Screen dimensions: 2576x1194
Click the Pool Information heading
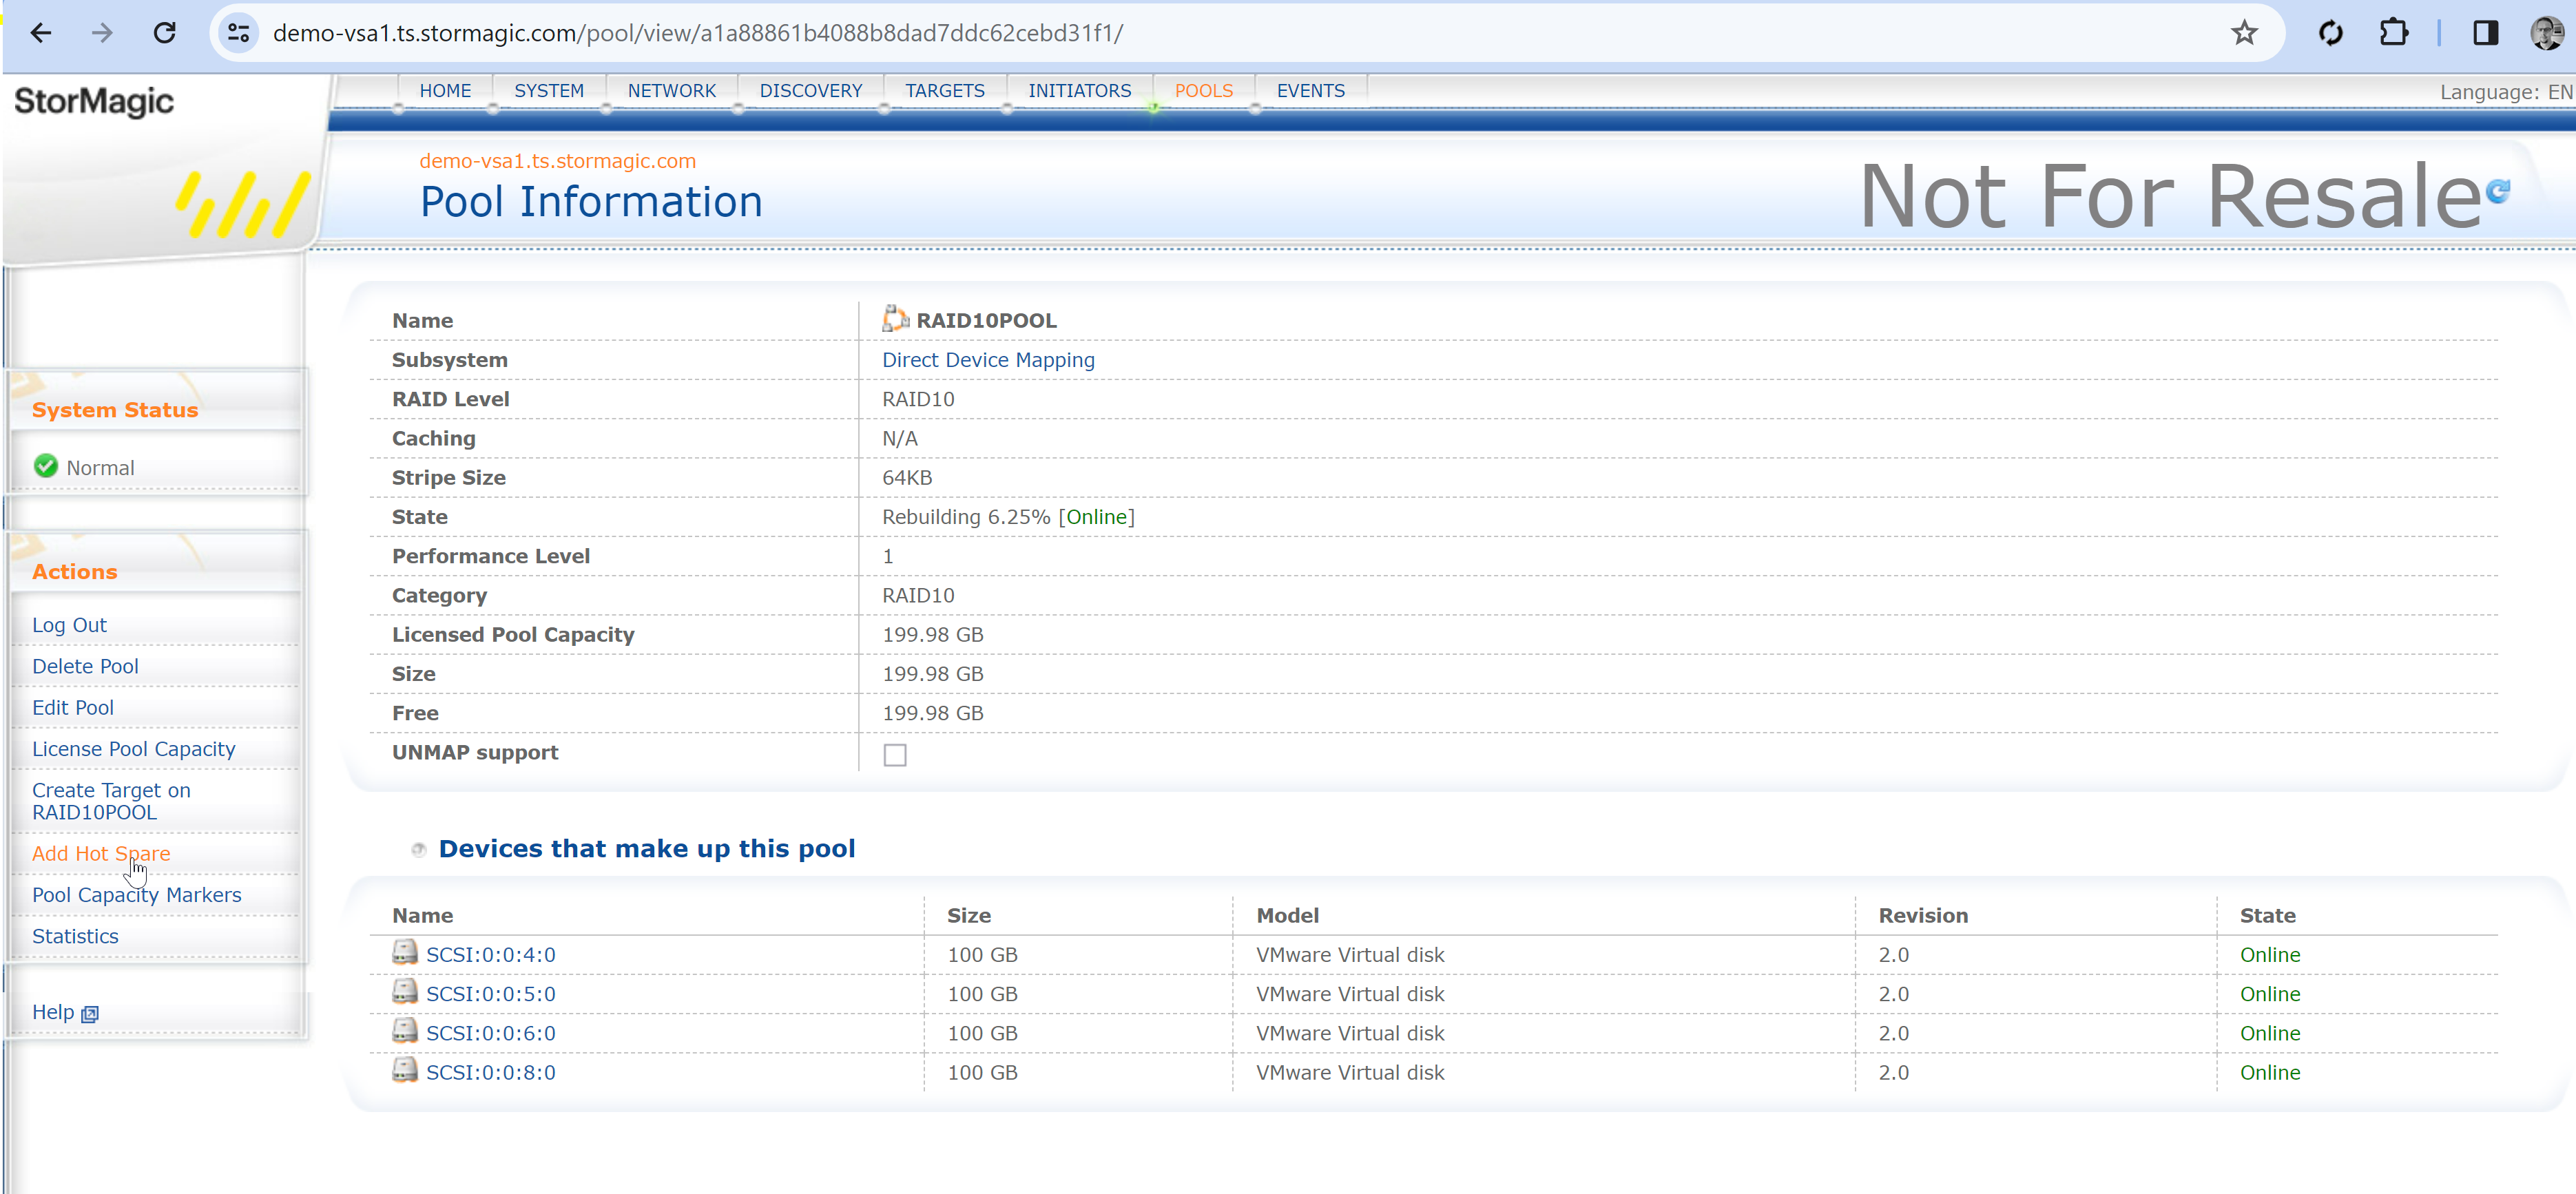coord(591,202)
